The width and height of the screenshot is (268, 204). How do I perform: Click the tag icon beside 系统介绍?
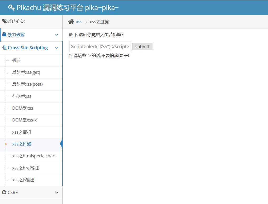[x=5, y=21]
